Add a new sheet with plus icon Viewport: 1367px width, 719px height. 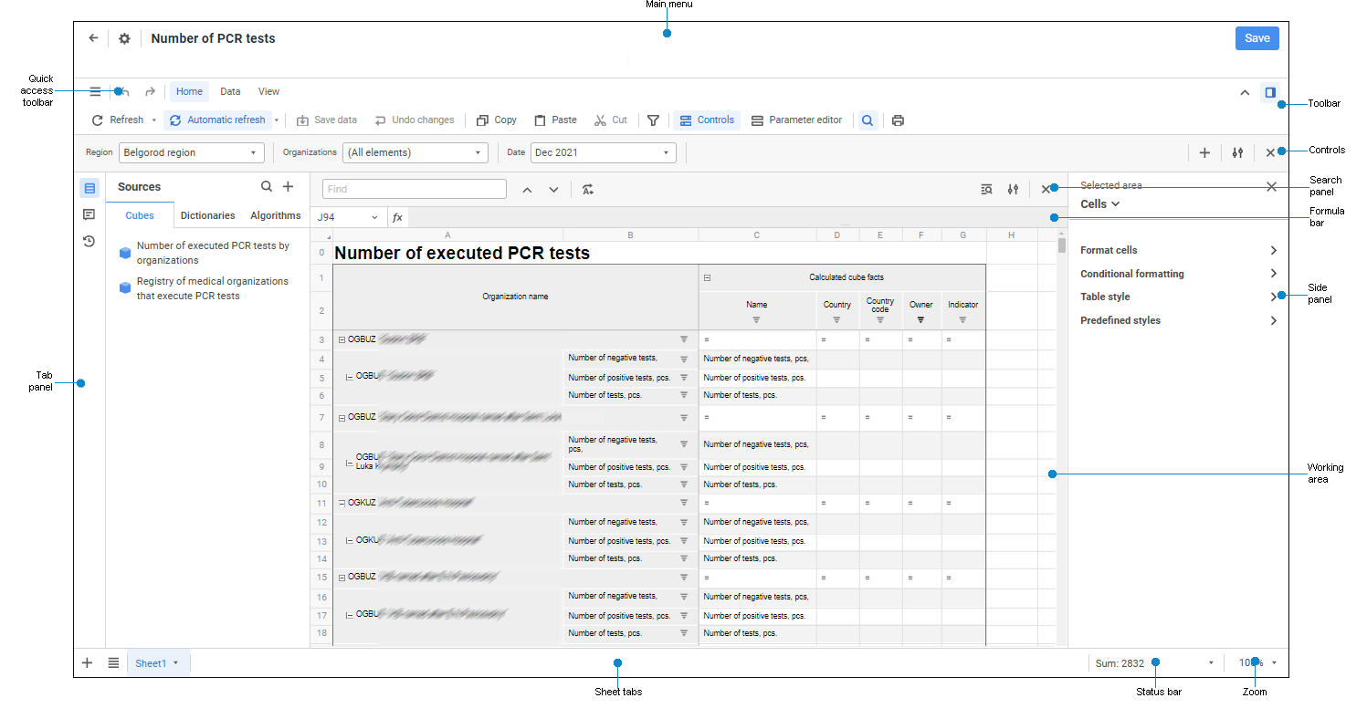[88, 663]
